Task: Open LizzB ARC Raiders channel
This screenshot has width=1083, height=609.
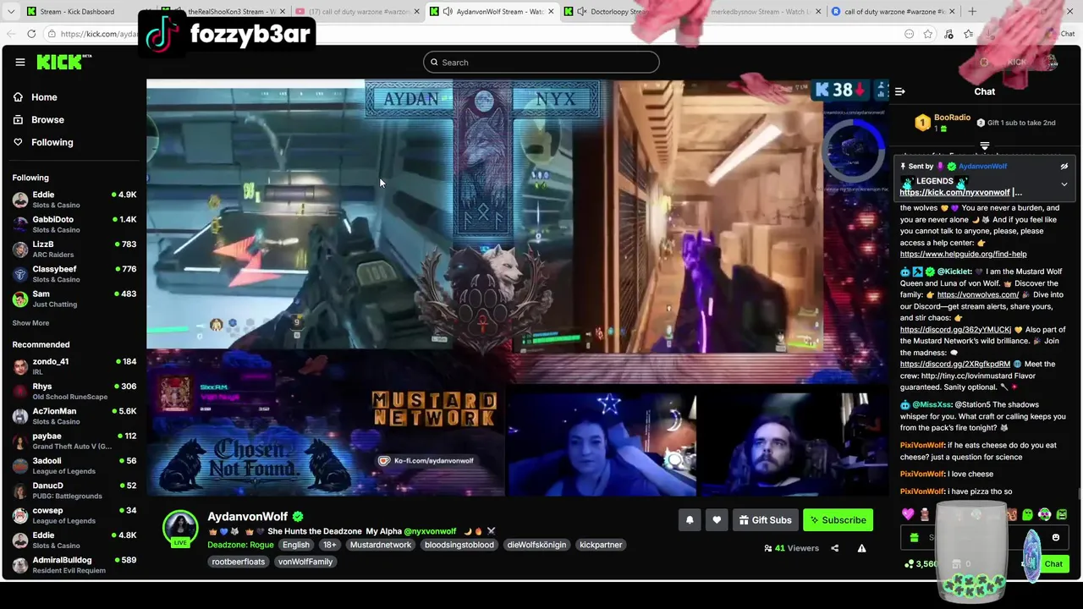Action: (74, 249)
